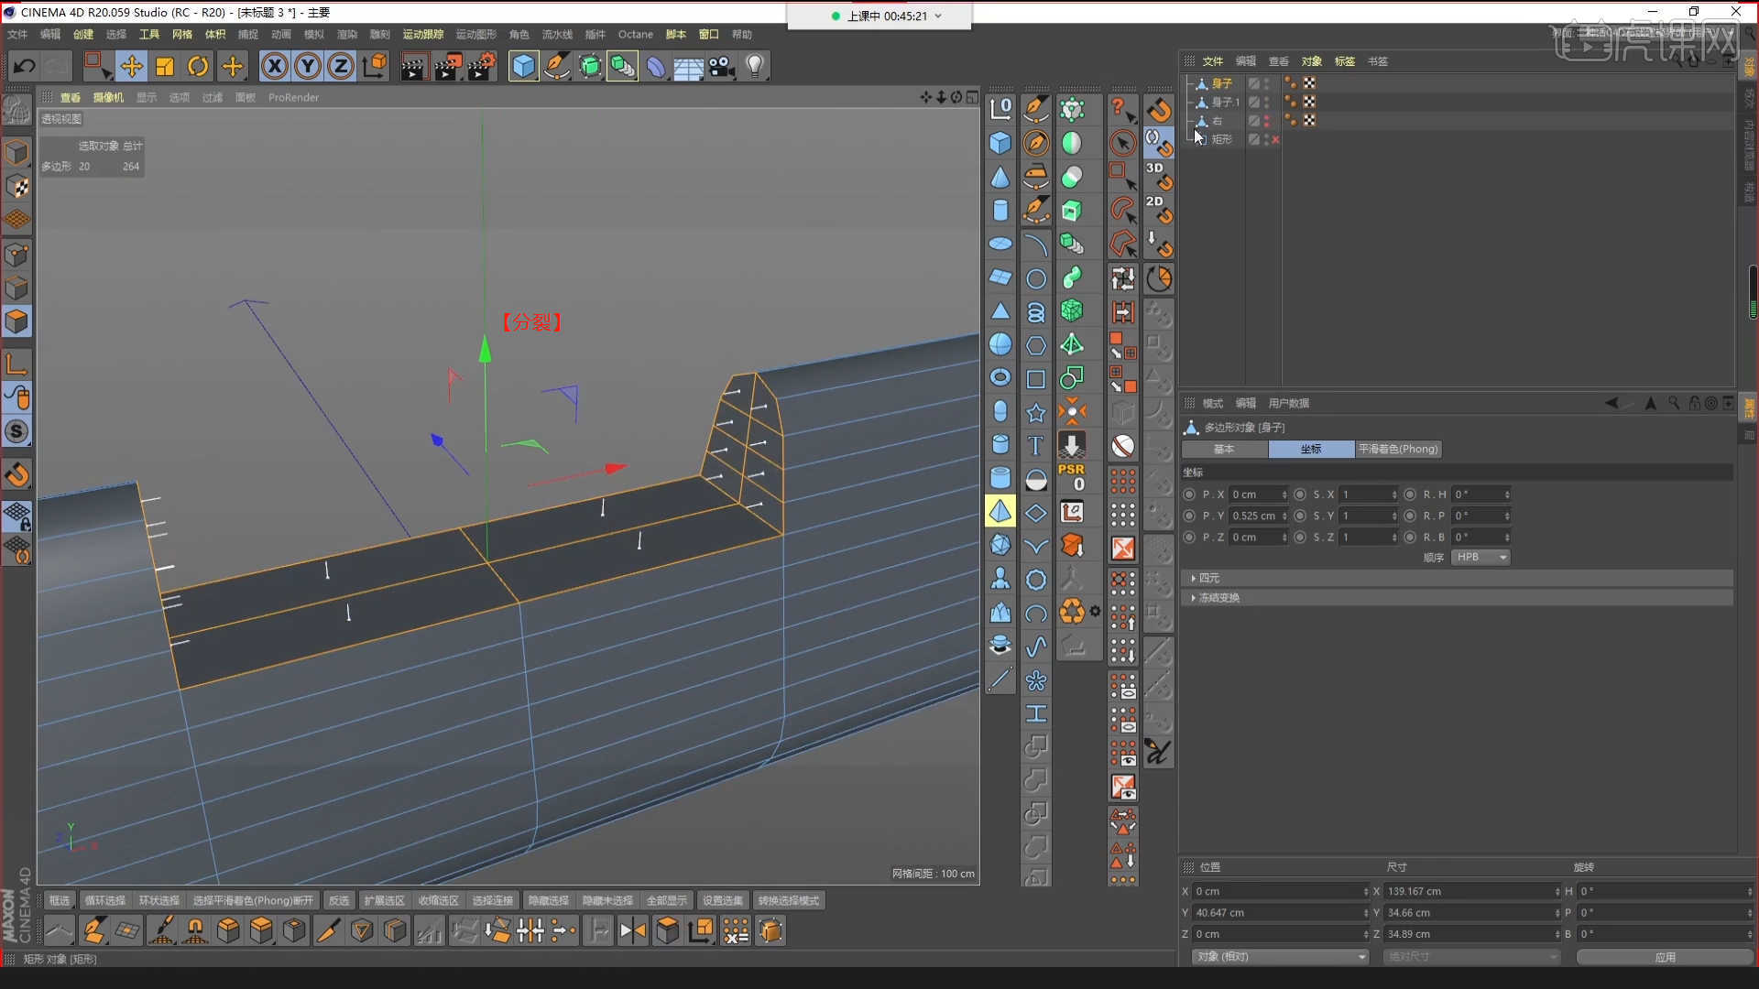Select the 矩形 object in the tree
The width and height of the screenshot is (1759, 989).
[x=1222, y=139]
